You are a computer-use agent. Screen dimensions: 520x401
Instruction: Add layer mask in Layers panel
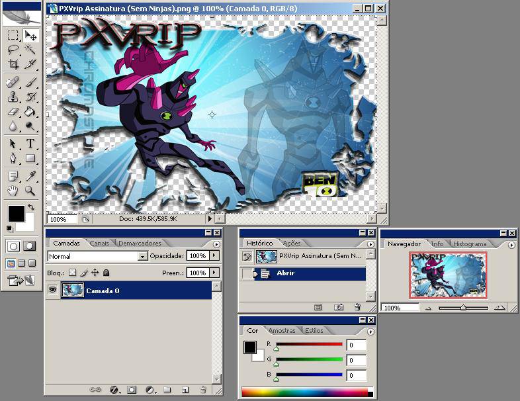tap(132, 390)
